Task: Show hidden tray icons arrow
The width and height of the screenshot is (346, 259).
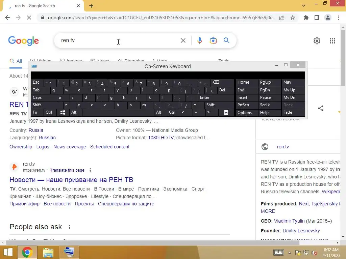Action: point(290,253)
